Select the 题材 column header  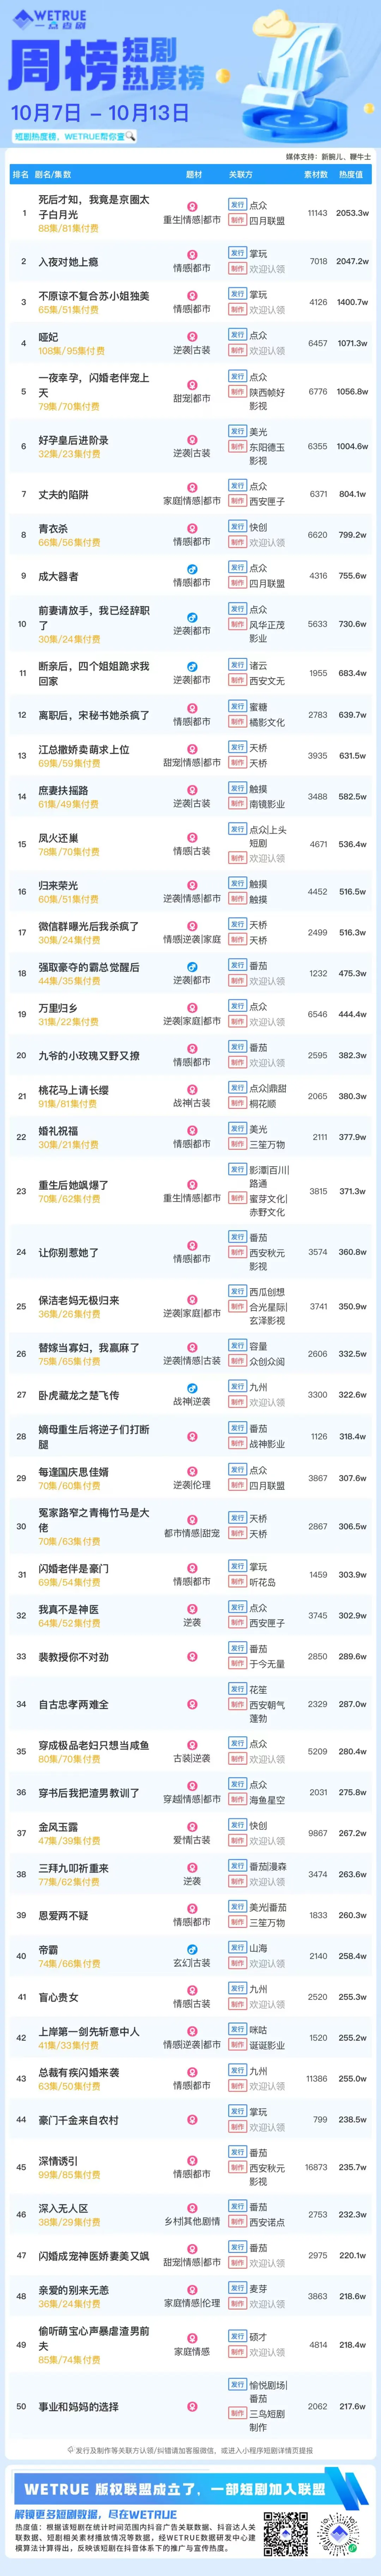click(193, 174)
